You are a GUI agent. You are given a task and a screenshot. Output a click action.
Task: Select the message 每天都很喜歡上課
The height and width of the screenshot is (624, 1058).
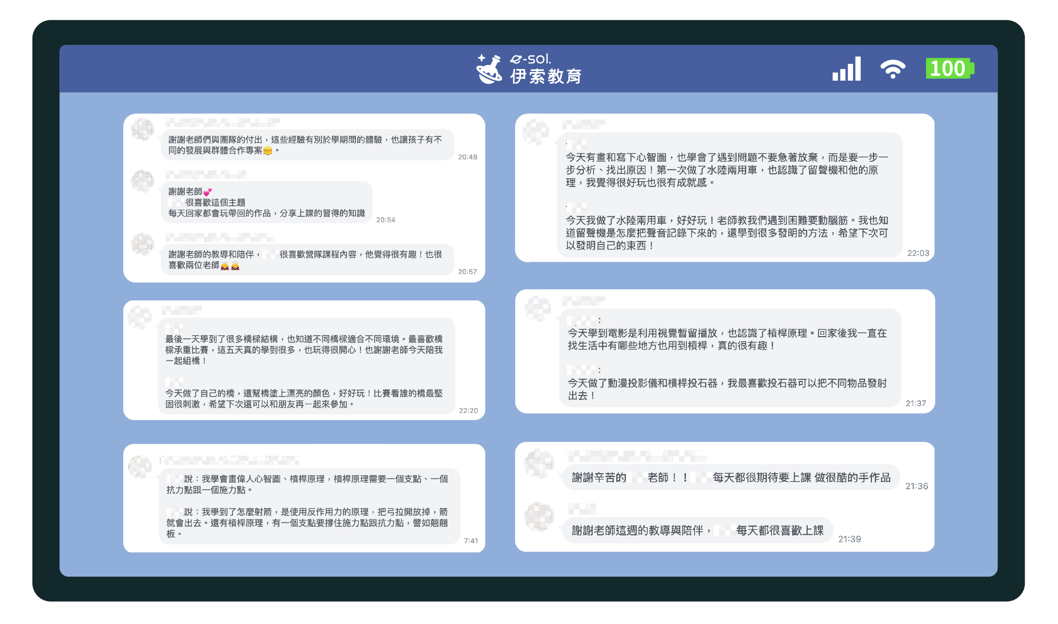tap(698, 530)
